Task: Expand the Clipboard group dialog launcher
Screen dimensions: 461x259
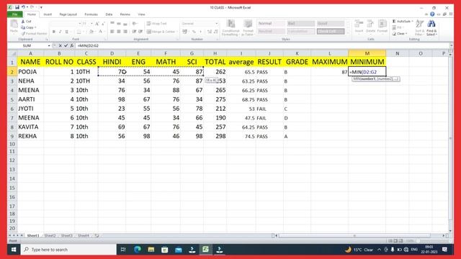Action: pos(46,39)
